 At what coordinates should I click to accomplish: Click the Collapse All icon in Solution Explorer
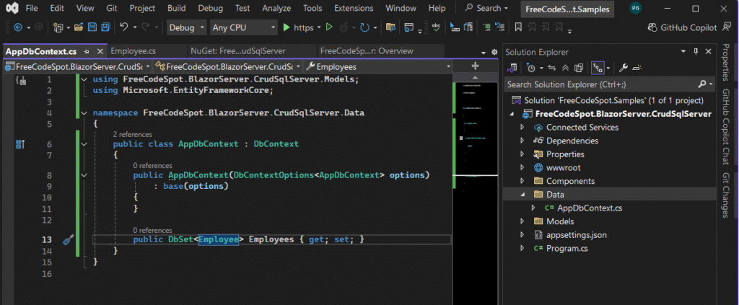(565, 68)
